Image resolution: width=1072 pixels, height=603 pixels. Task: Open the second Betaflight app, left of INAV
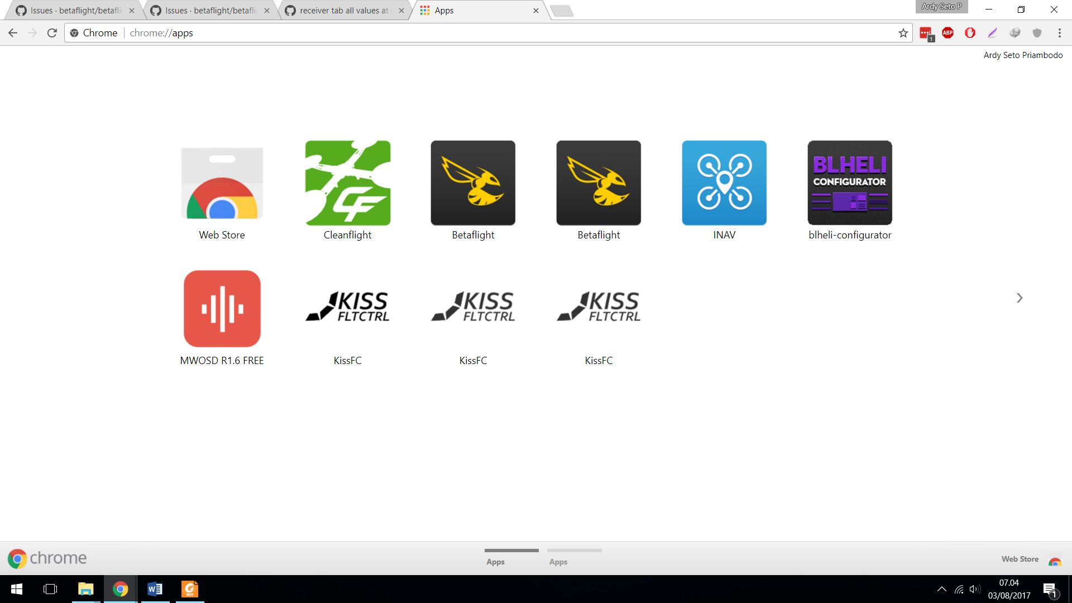click(599, 190)
